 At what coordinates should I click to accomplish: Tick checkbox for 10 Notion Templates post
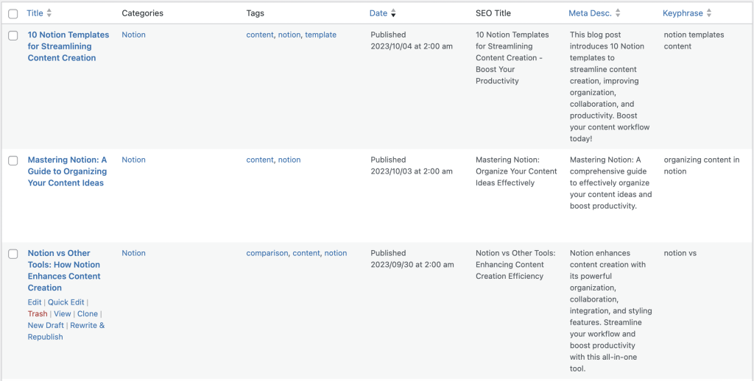click(x=13, y=35)
